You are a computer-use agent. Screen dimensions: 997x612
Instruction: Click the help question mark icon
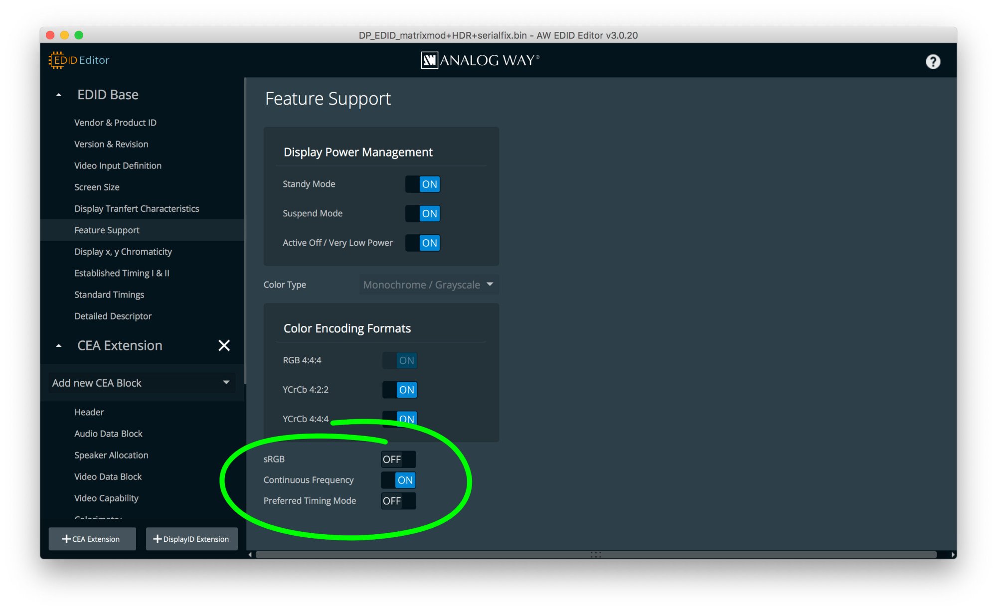[x=933, y=61]
